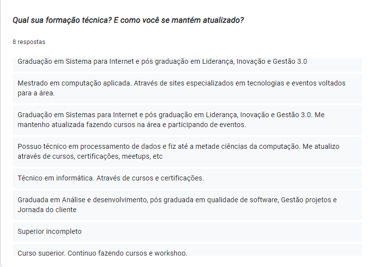
Task: Click the '8 respostas' count label
Action: pyautogui.click(x=29, y=42)
